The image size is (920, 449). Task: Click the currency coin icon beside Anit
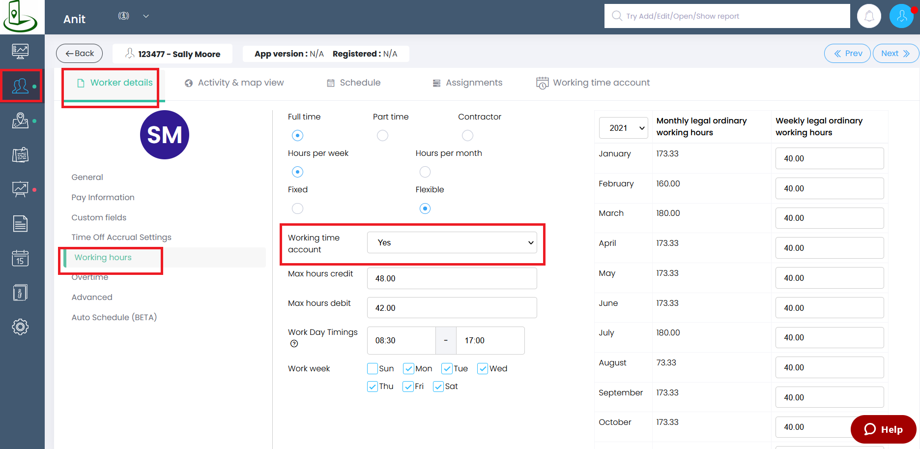[124, 16]
